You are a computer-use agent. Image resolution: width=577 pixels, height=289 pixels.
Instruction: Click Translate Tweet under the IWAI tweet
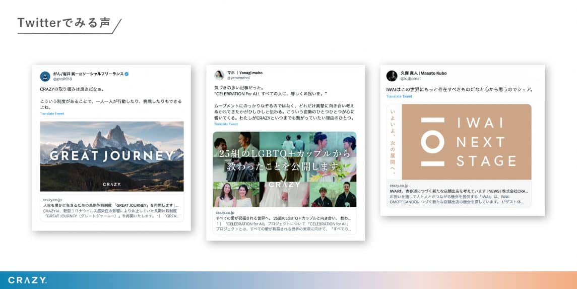coord(399,96)
